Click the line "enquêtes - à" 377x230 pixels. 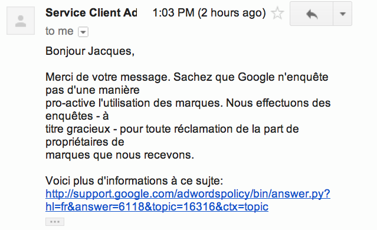[x=77, y=116]
